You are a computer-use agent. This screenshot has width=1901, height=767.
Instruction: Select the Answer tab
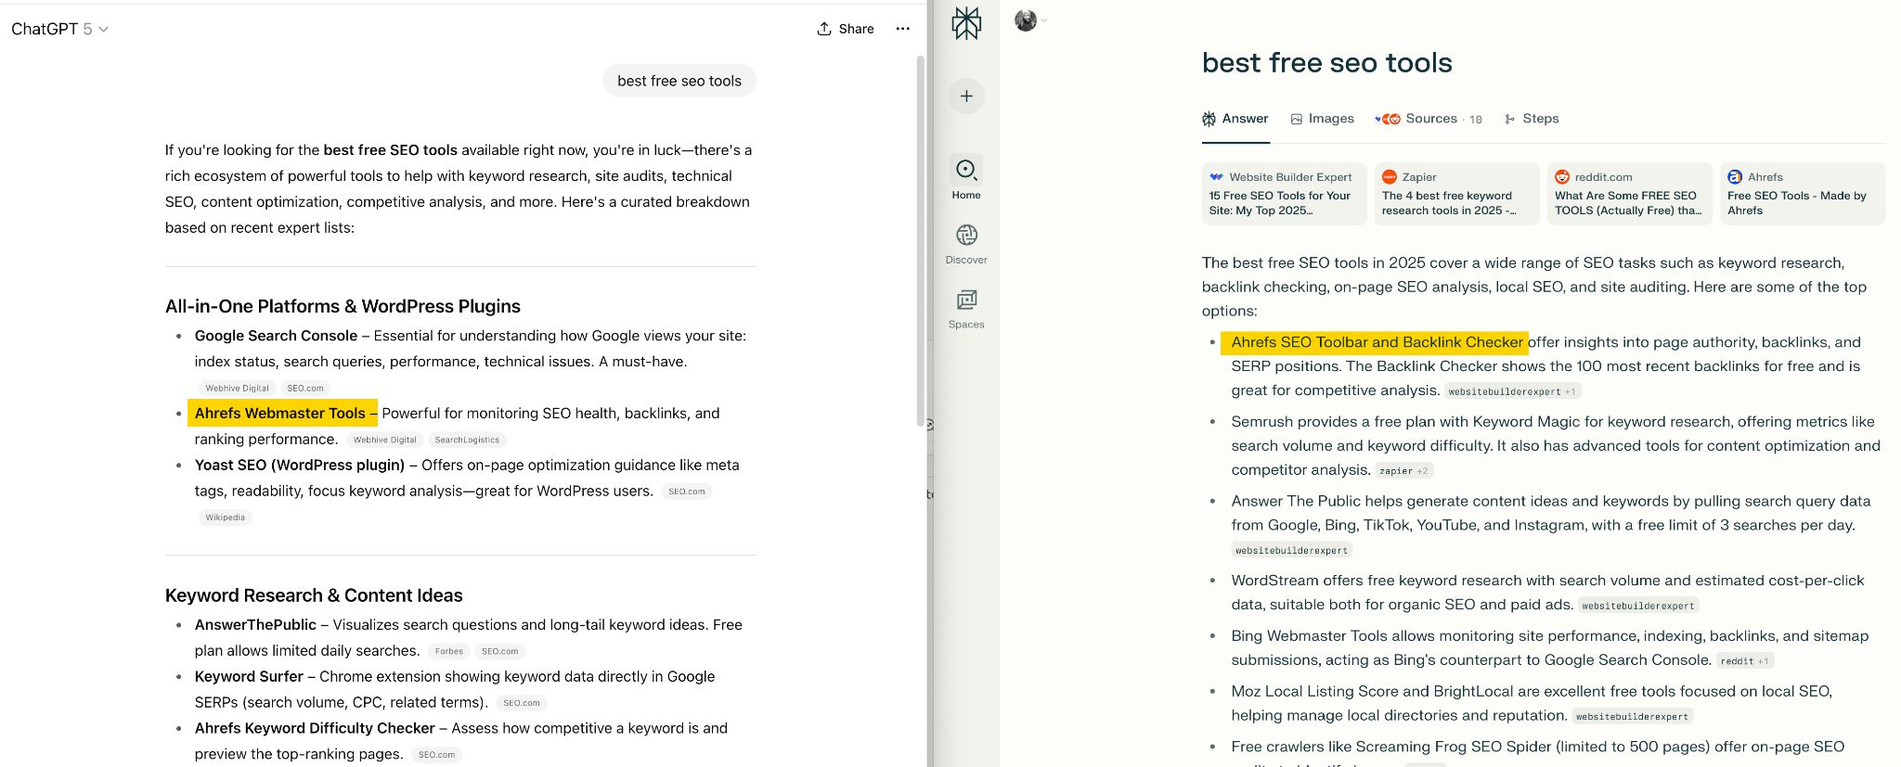(x=1235, y=119)
